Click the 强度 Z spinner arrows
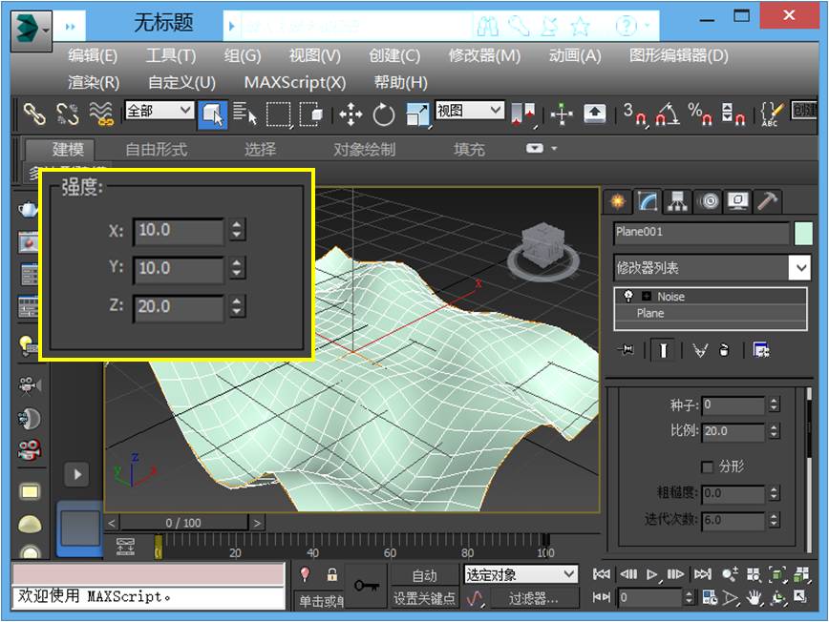 (x=237, y=306)
